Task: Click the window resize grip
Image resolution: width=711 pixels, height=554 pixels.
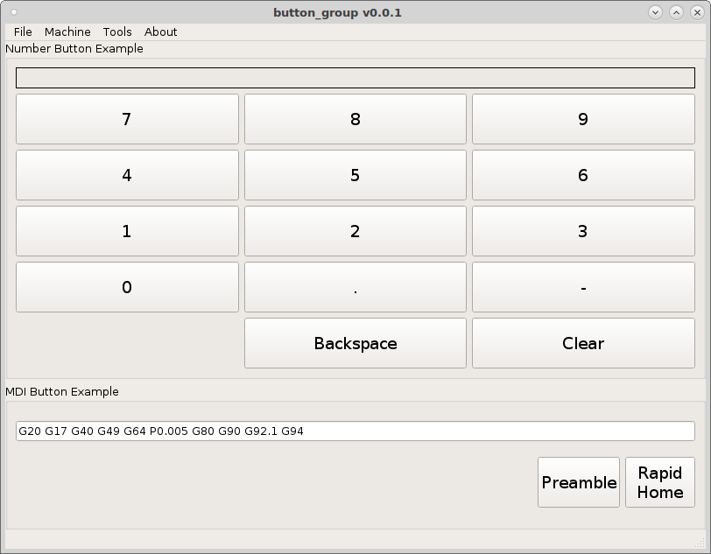Action: [x=700, y=543]
